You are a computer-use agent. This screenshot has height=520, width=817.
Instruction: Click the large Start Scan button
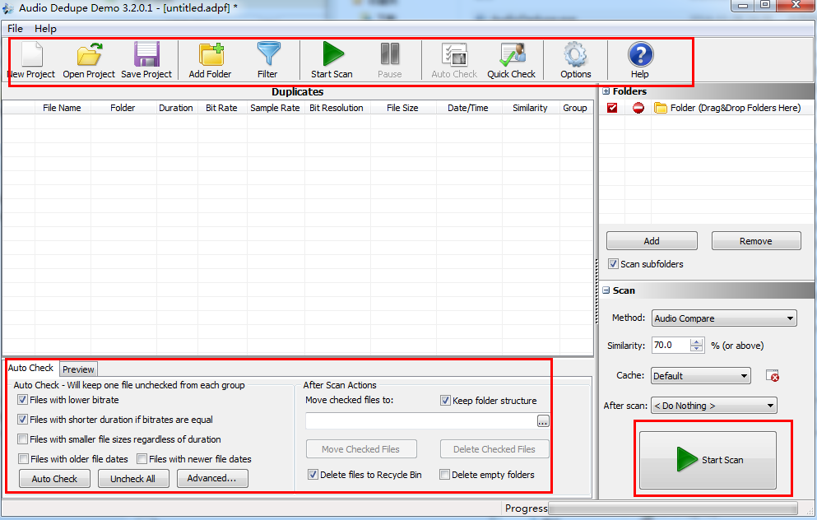[708, 460]
